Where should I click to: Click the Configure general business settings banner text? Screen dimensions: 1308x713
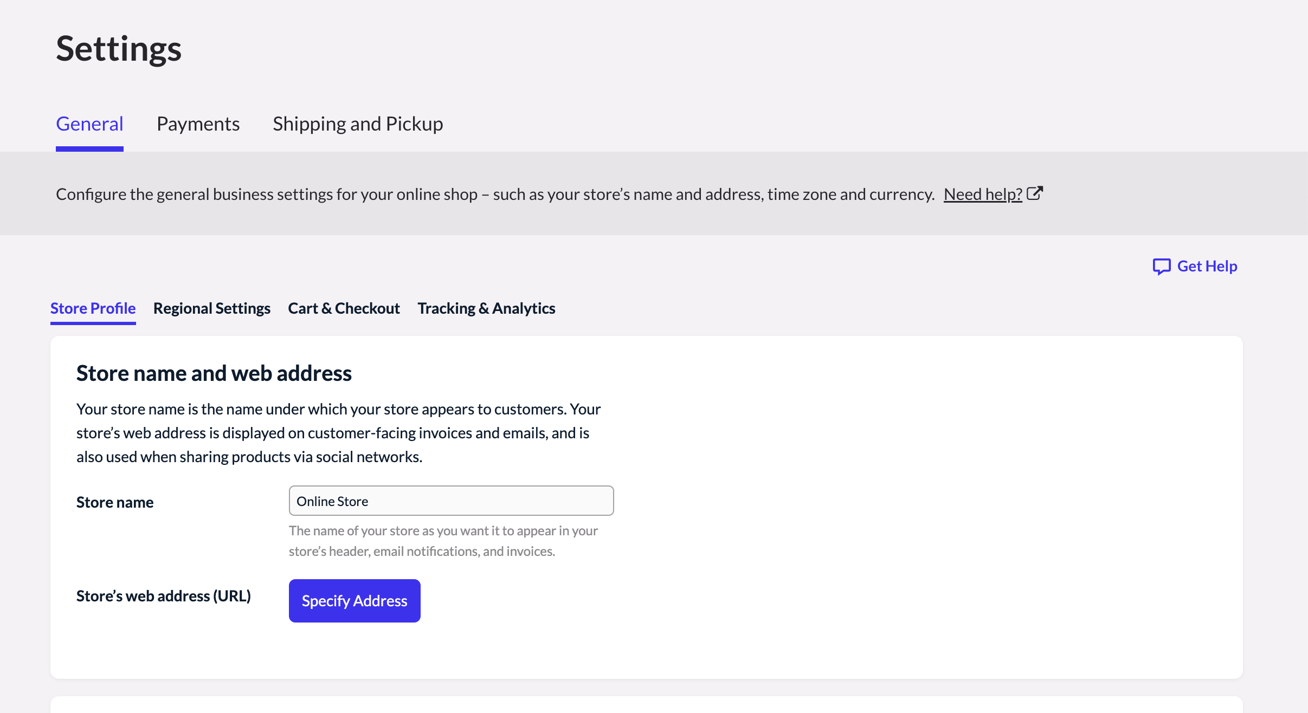495,194
